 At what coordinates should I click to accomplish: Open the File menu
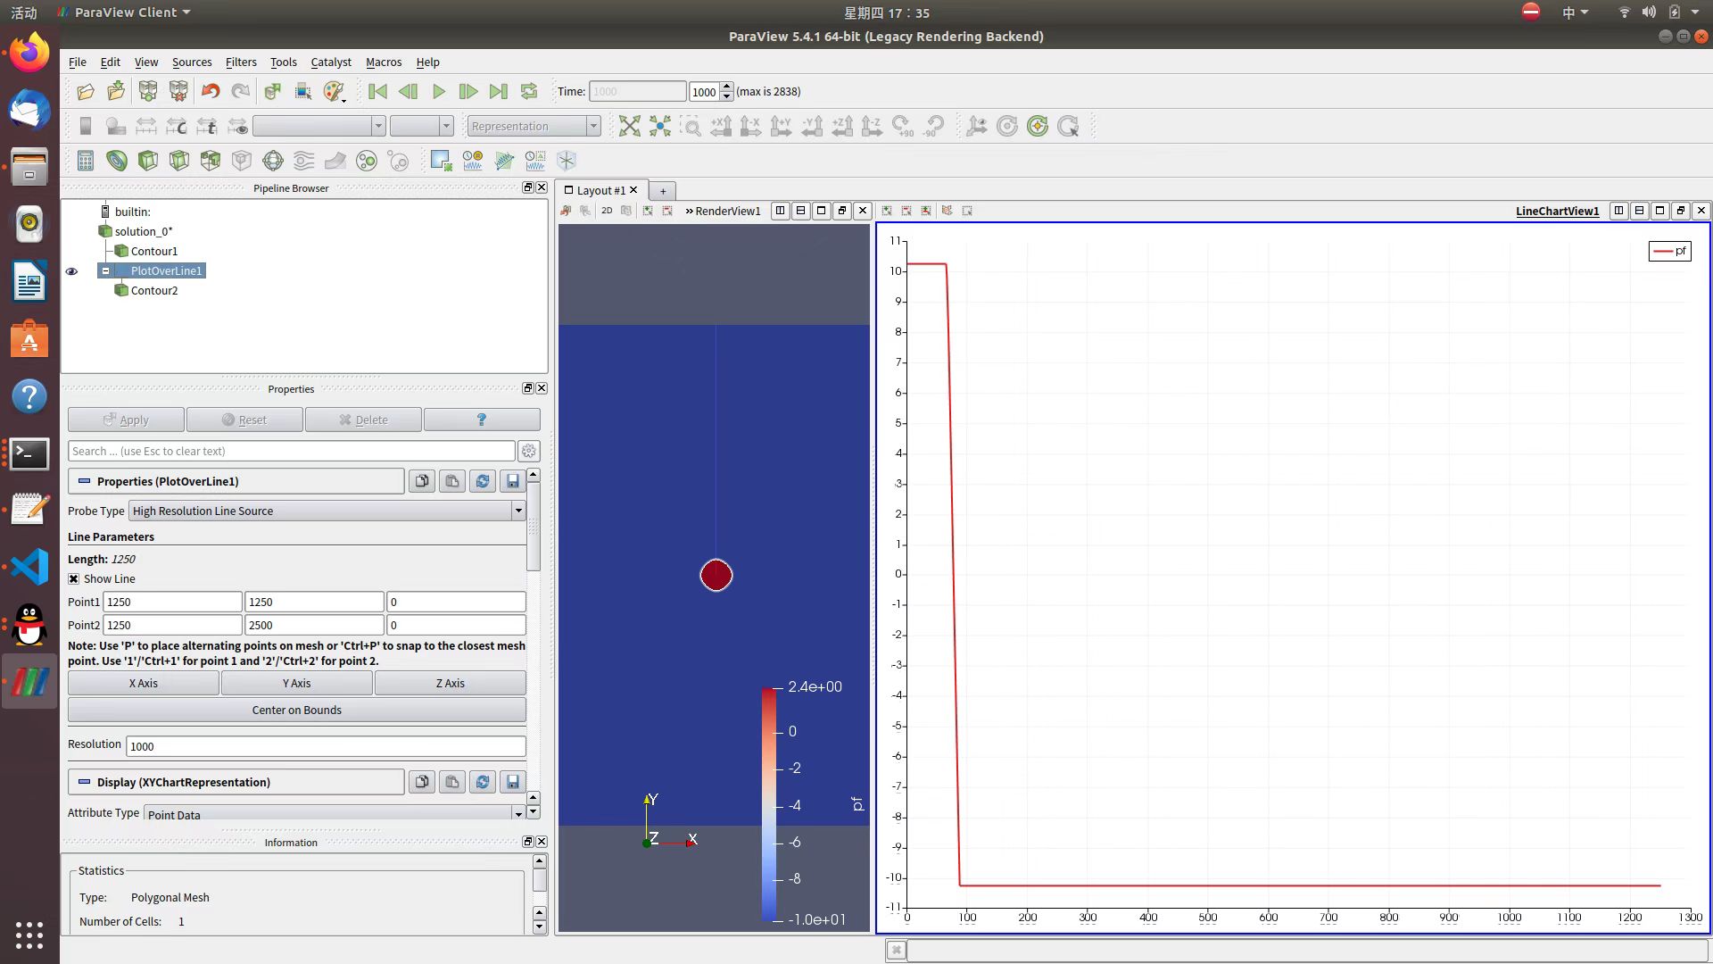point(78,62)
